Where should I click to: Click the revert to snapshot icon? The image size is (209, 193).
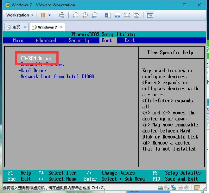pyautogui.click(x=85, y=15)
